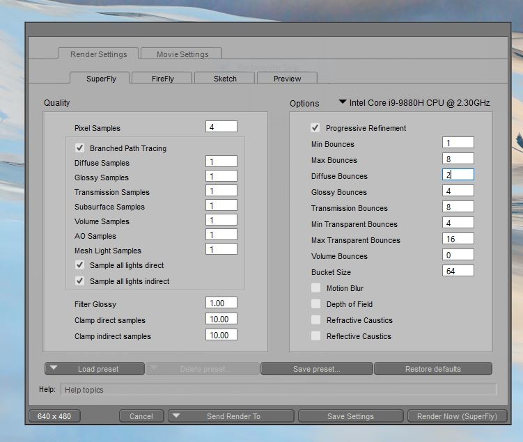Switch to the Render Settings tab
Screen dimensions: 523x442
[x=98, y=54]
